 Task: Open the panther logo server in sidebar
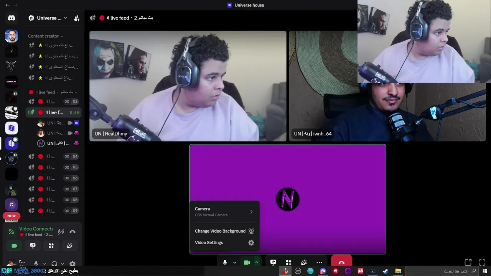[x=12, y=66]
